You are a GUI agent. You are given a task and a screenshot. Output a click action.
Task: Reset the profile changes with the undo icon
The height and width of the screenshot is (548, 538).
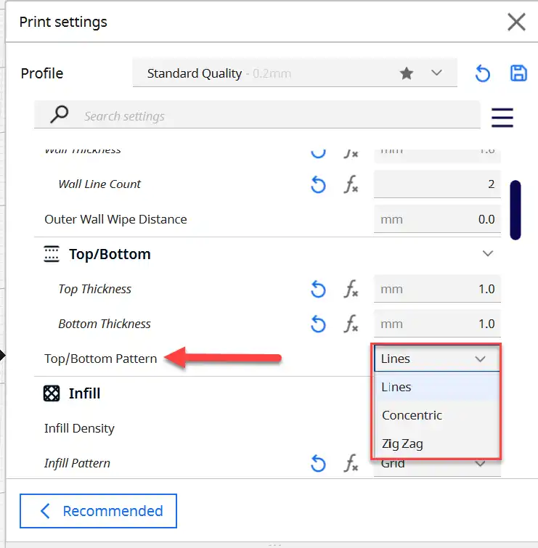[x=482, y=73]
